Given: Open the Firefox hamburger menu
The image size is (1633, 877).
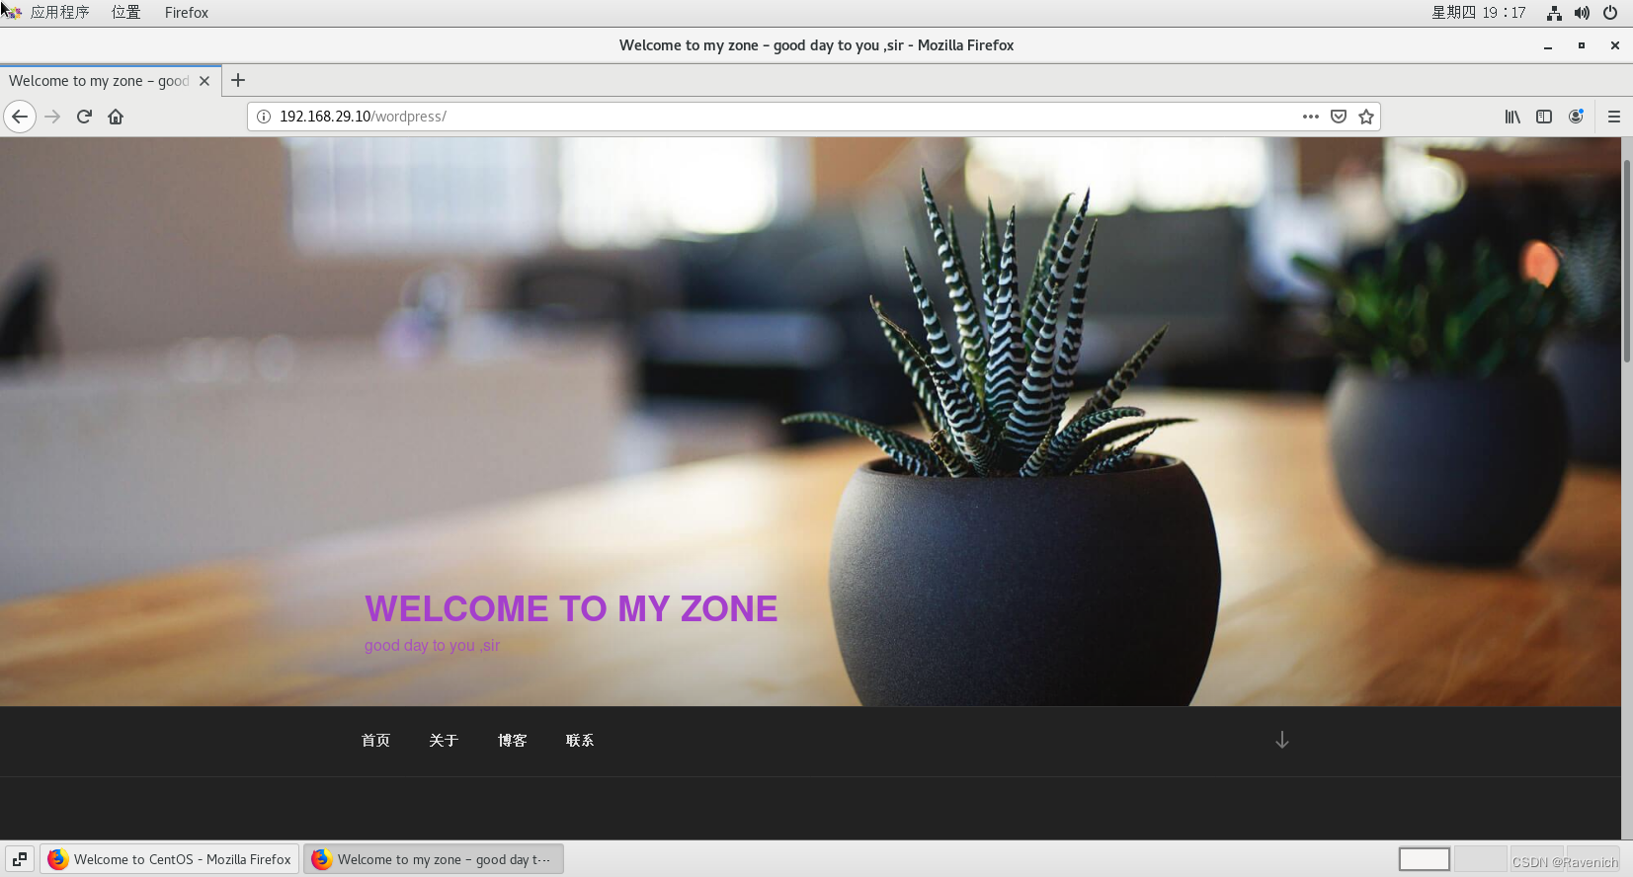Looking at the screenshot, I should point(1614,117).
